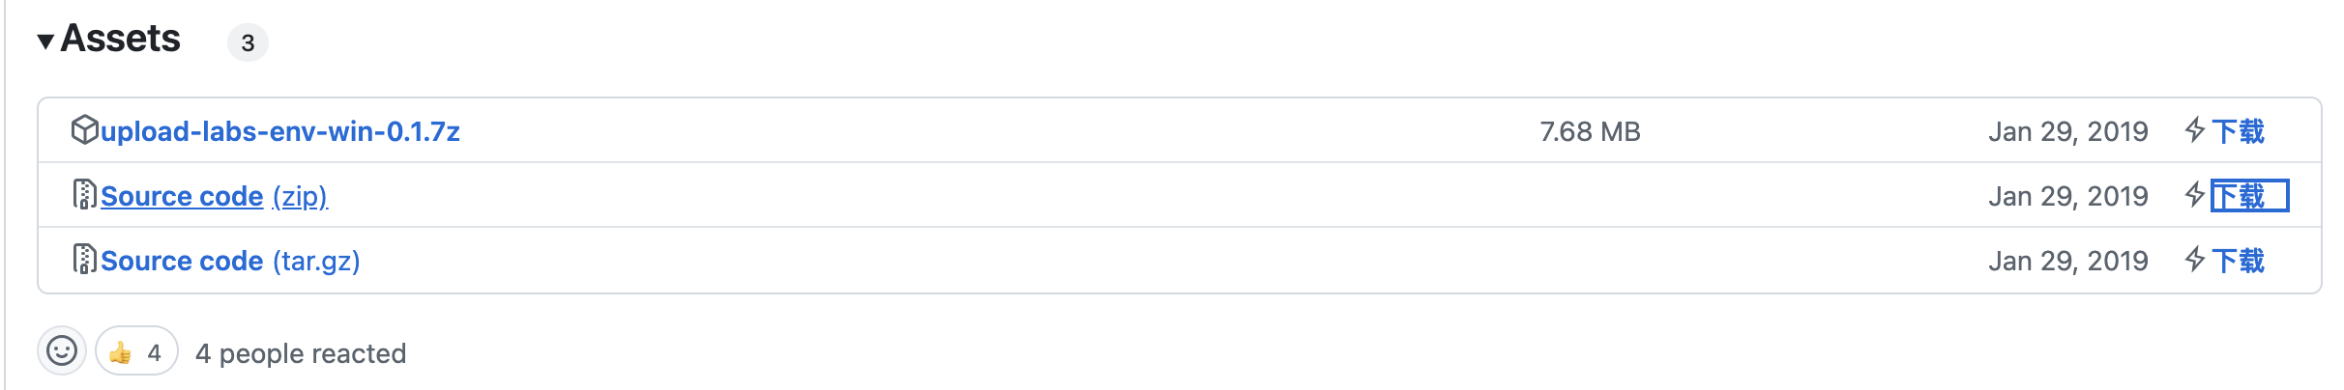The image size is (2344, 390).
Task: Click 下载 for upload-labs-env-win-0.1.7z
Action: [2239, 131]
